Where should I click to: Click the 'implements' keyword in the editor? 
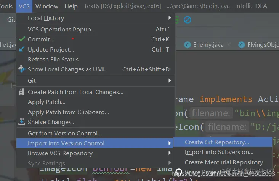tap(226, 99)
